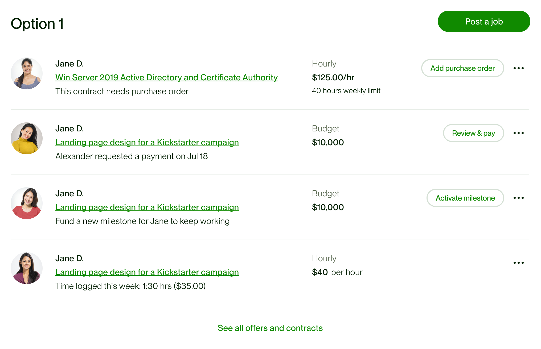Click Activate milestone button
This screenshot has width=541, height=349.
(465, 198)
